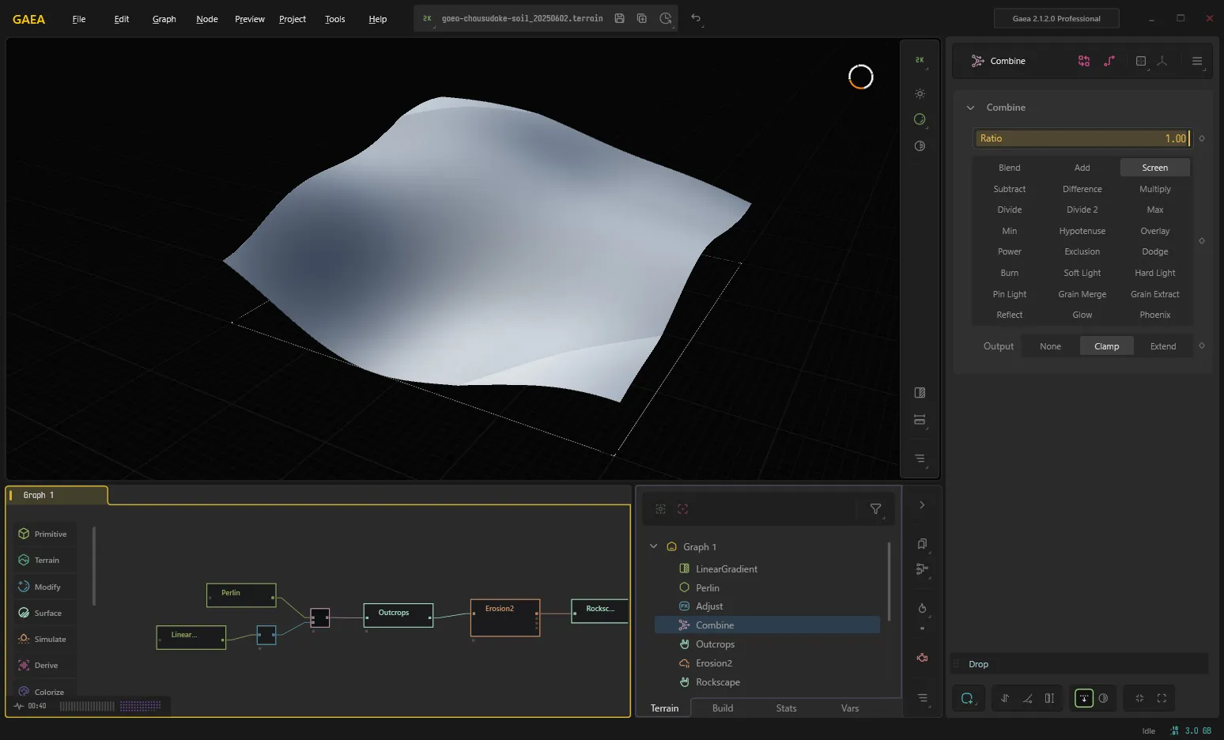
Task: Click the 2K resolution icon in viewport sidebar
Action: tap(920, 60)
